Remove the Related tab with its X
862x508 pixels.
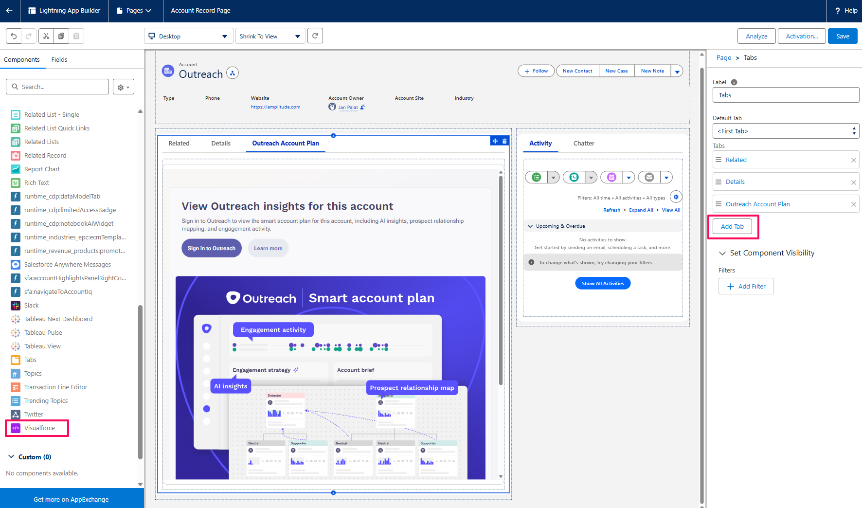coord(853,160)
